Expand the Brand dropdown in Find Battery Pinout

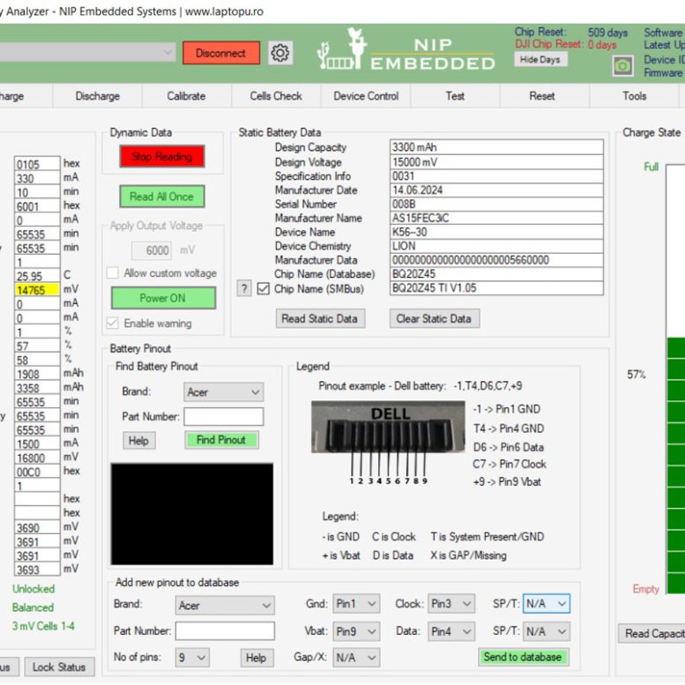(224, 392)
